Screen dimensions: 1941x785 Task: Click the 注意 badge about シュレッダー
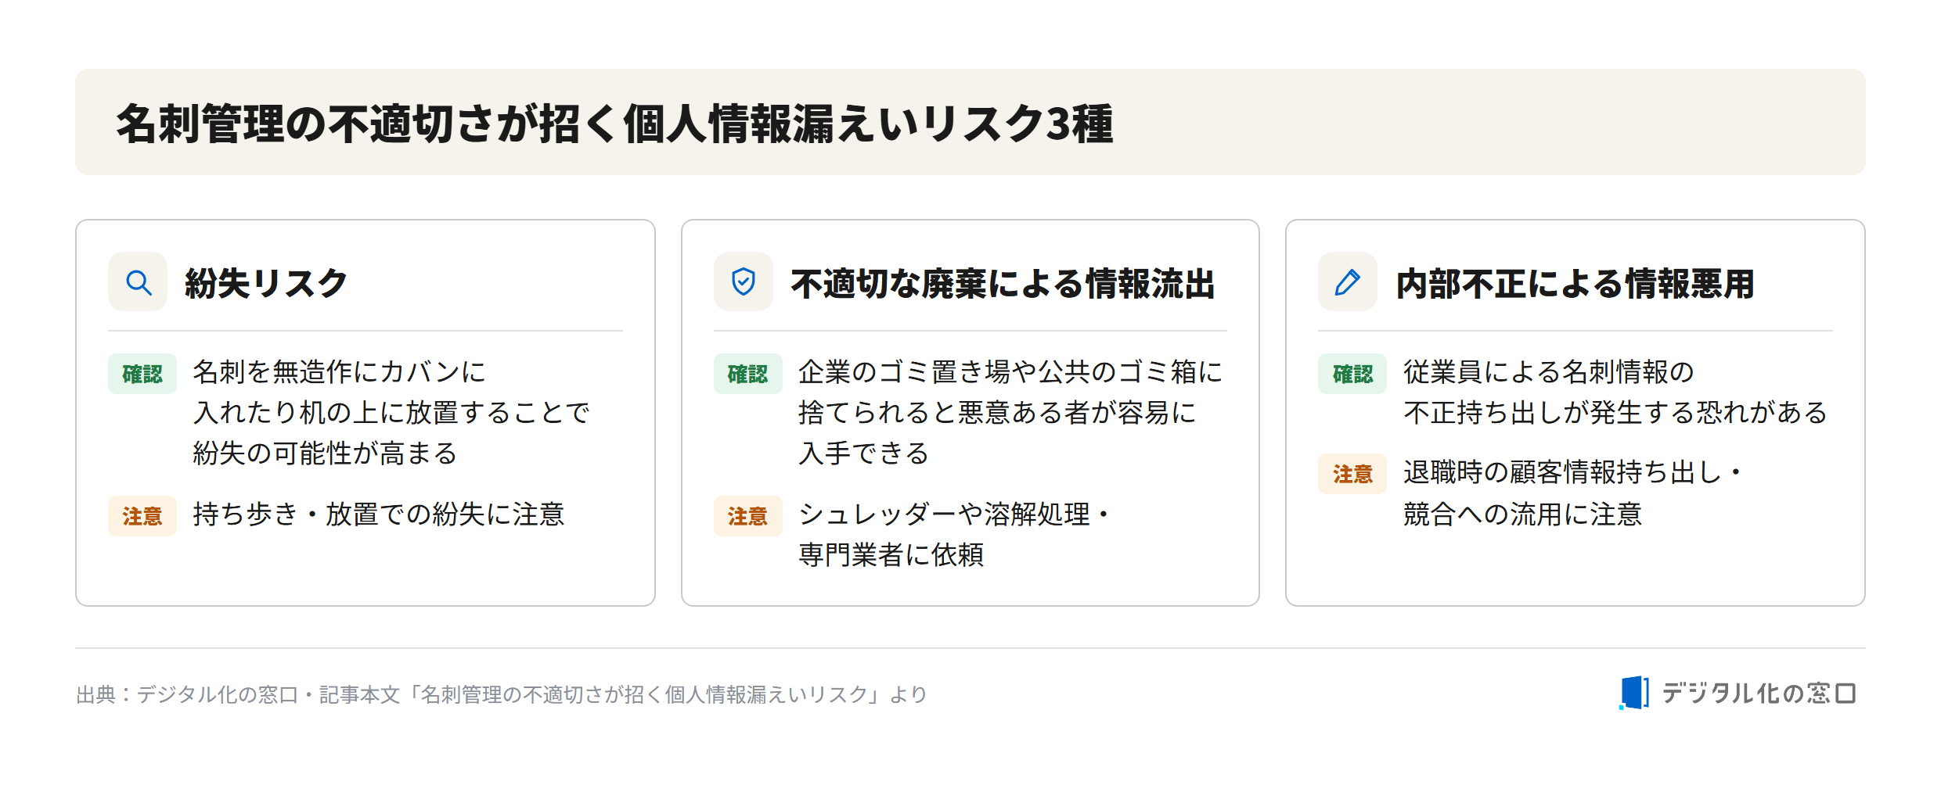point(747,516)
